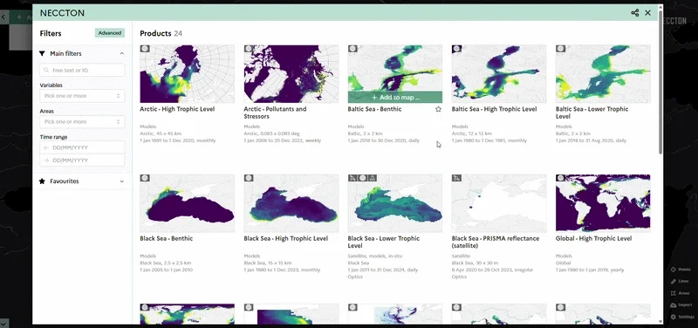
Task: Click the down chevron at bottom-left of map
Action: [x=3, y=323]
